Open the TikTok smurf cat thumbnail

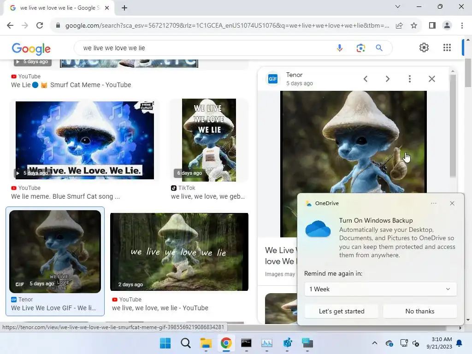209,140
